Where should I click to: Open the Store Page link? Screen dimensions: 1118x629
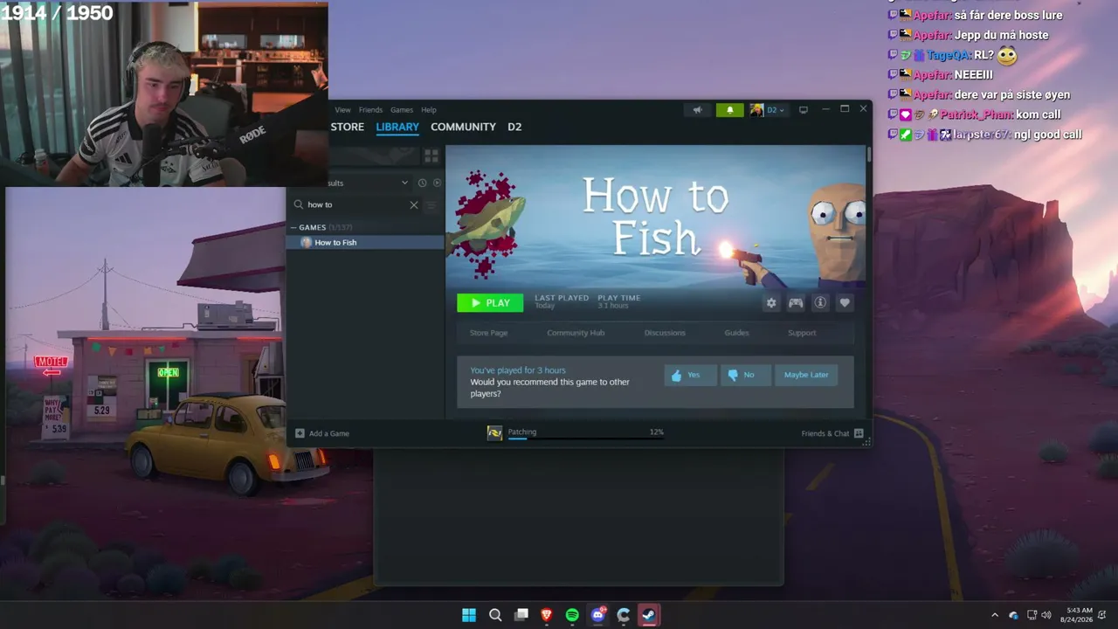pos(488,333)
